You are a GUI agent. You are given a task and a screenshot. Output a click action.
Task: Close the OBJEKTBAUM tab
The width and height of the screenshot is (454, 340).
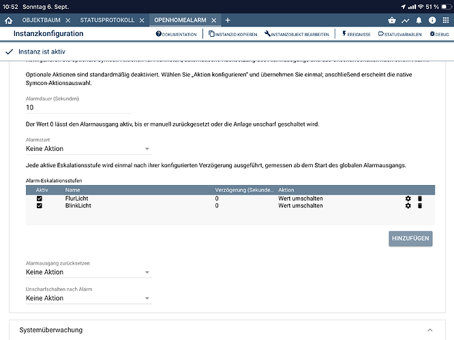[67, 20]
